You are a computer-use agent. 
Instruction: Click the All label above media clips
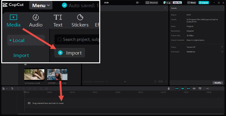click(25, 65)
